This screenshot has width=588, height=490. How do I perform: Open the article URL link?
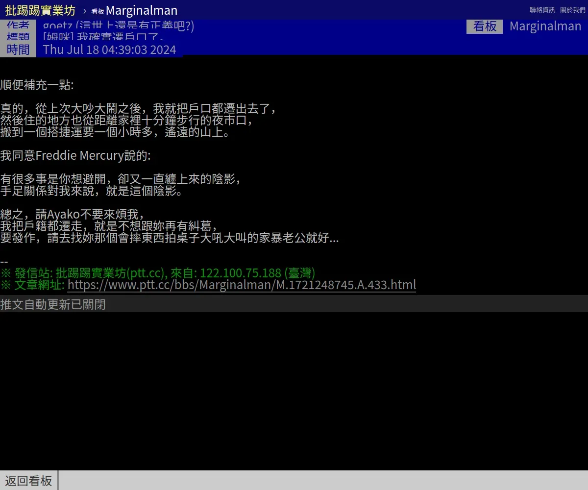(x=242, y=285)
